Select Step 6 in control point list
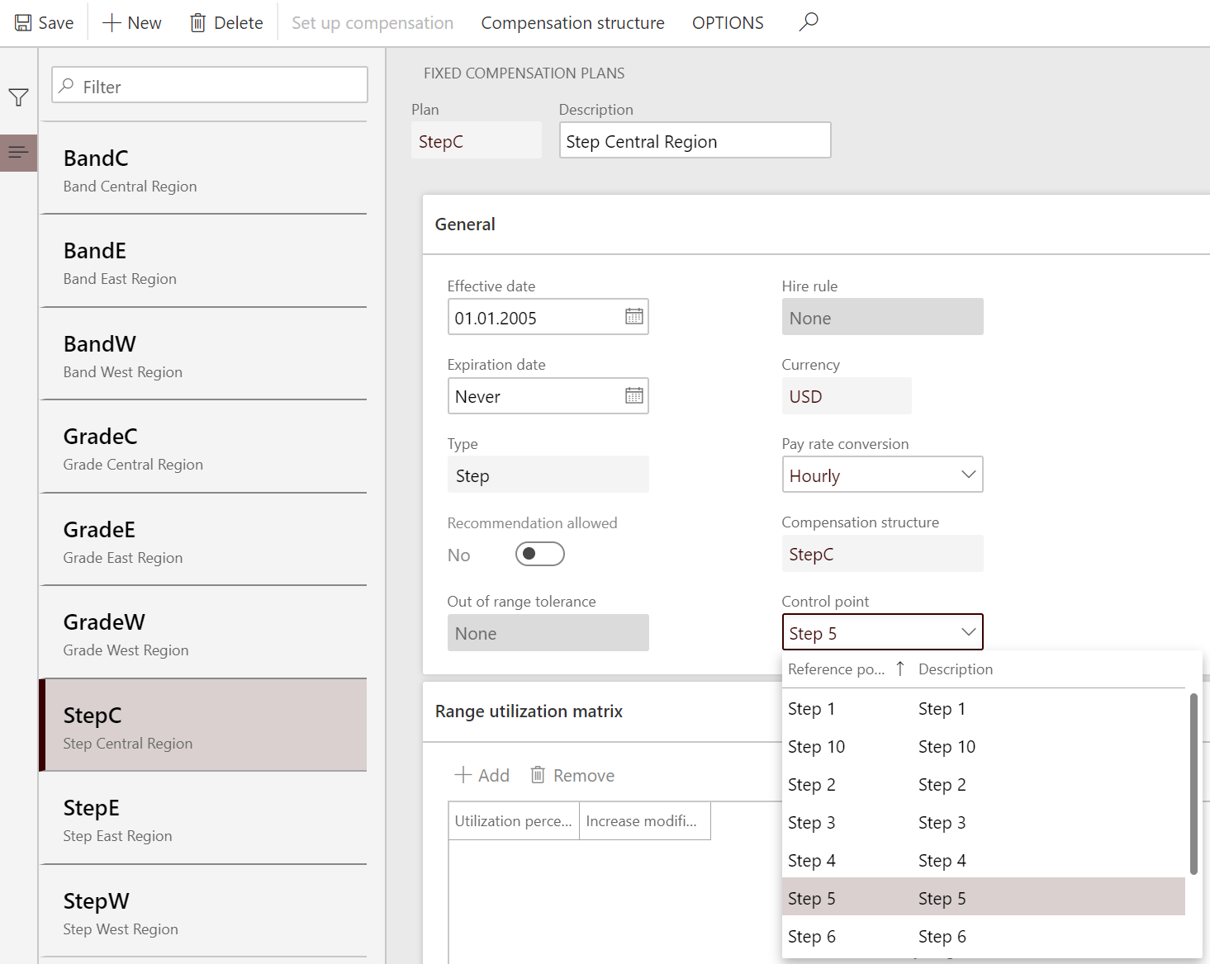 tap(983, 937)
